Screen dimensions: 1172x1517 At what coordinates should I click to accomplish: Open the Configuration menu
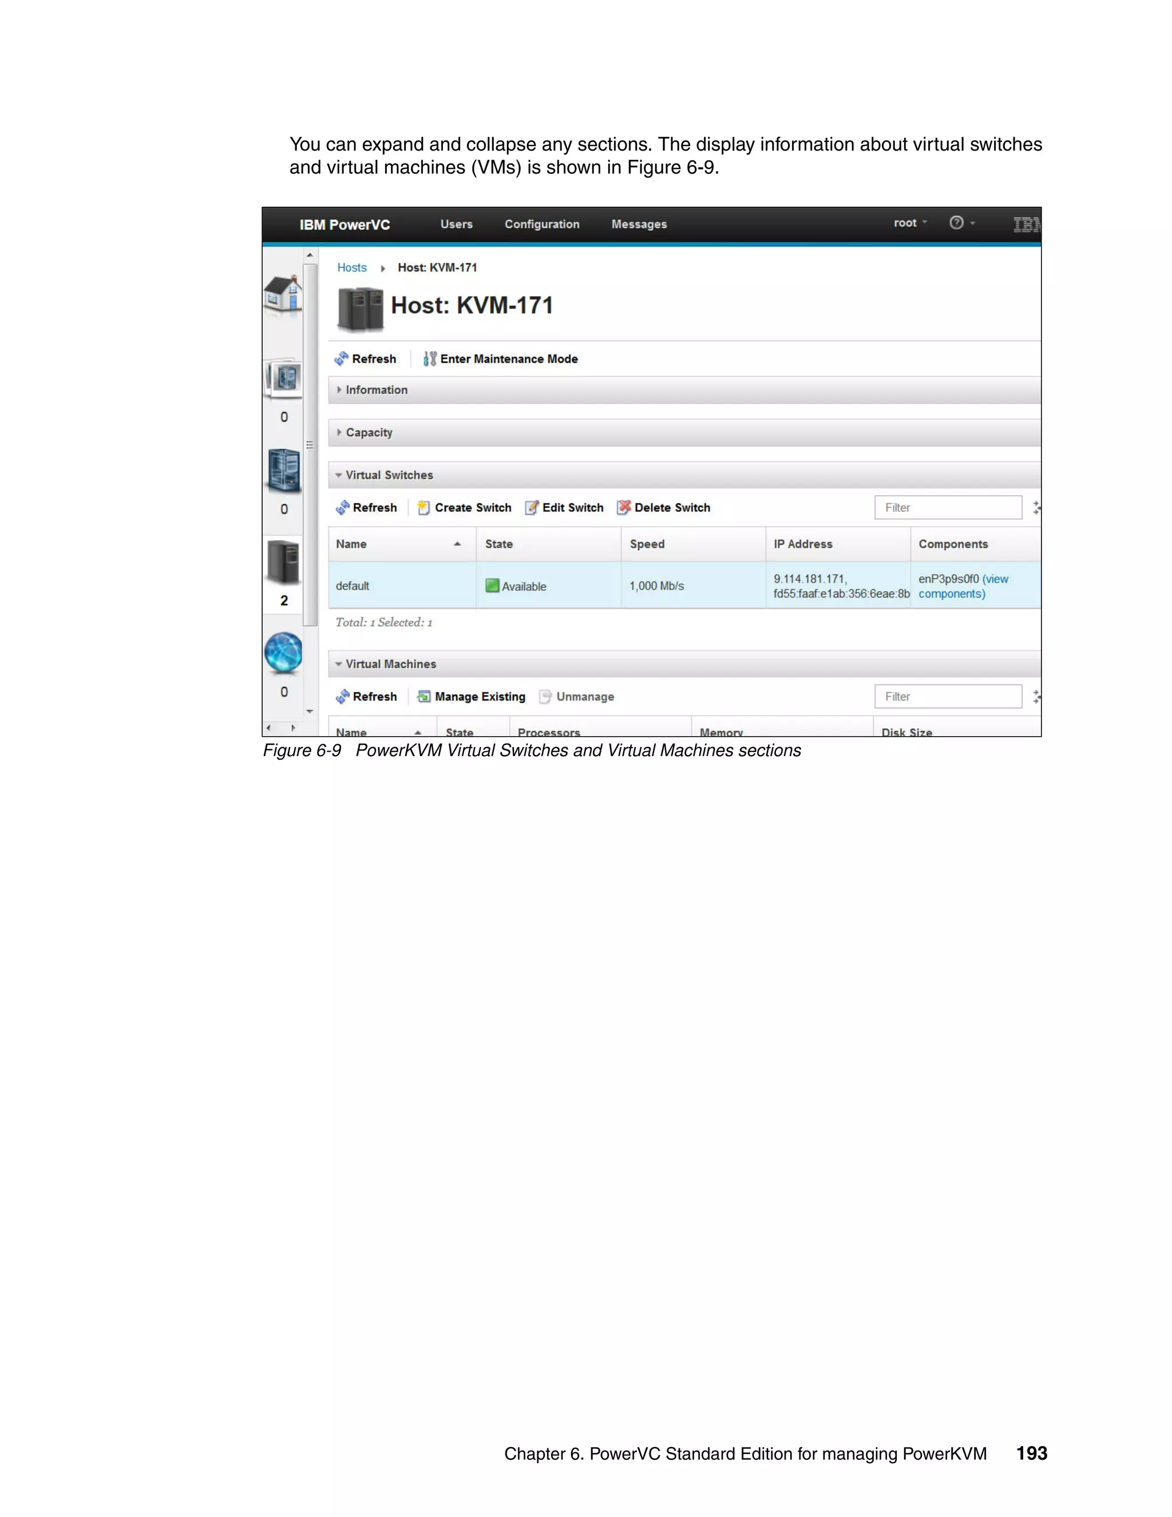point(541,224)
